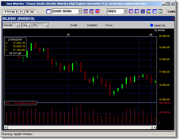Open the Grafik menu

click(74, 25)
